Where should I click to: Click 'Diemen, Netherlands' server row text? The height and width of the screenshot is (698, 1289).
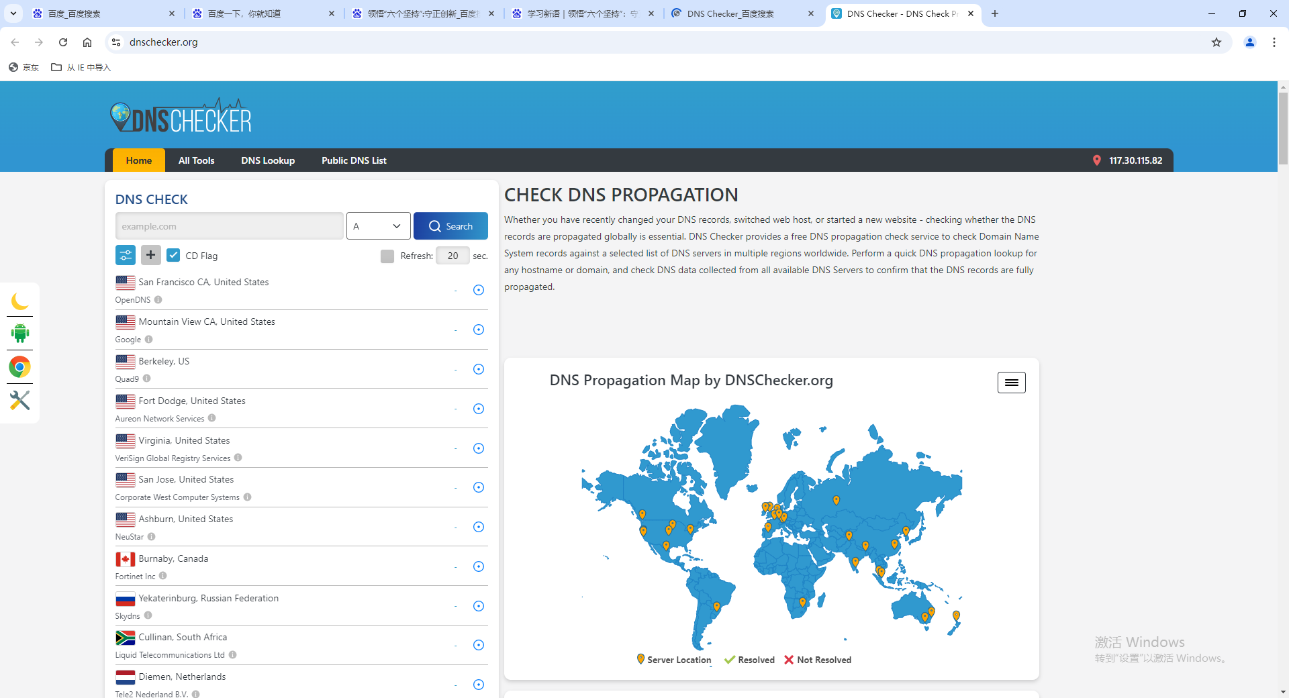pyautogui.click(x=182, y=677)
